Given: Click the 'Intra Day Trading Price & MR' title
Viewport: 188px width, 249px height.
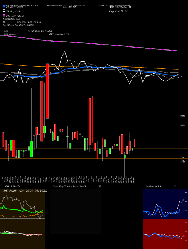Looking at the screenshot, I should (x=69, y=186).
